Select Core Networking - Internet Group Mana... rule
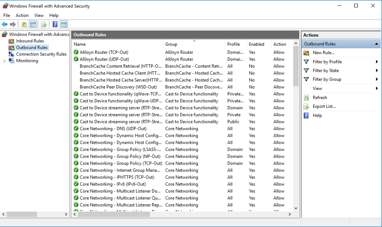 pyautogui.click(x=120, y=170)
